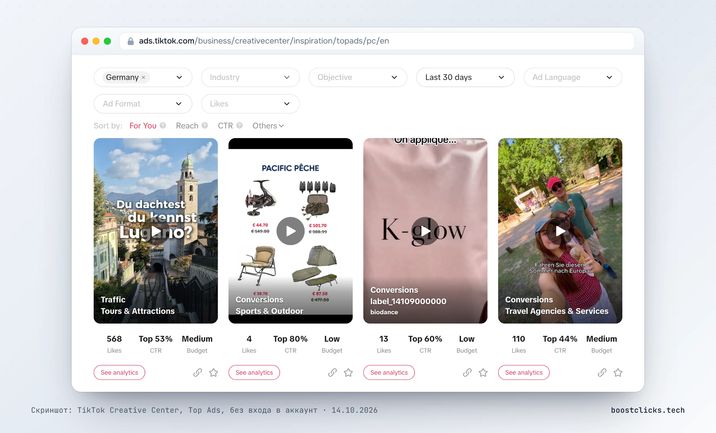The width and height of the screenshot is (716, 433).
Task: Click the browser URL address field
Action: 377,41
